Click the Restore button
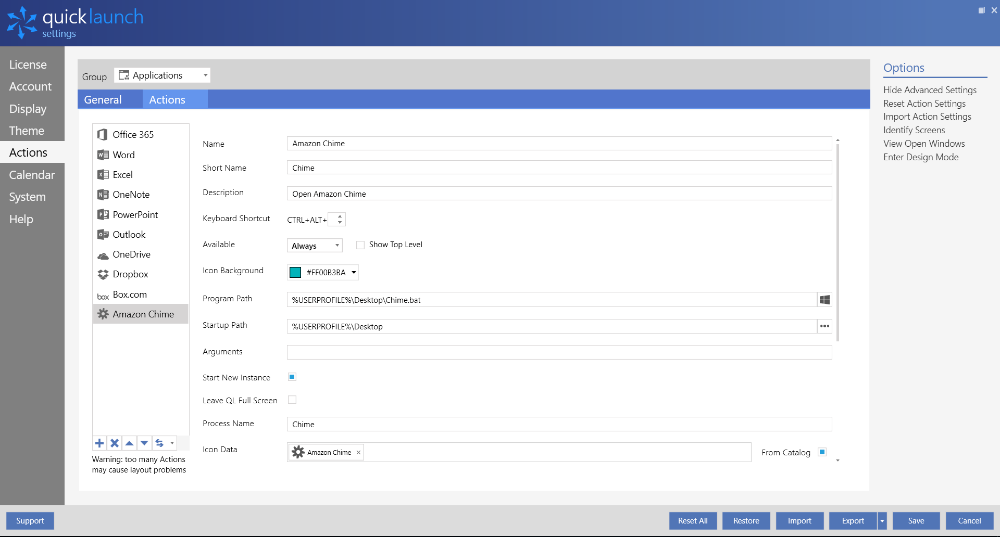 click(746, 521)
